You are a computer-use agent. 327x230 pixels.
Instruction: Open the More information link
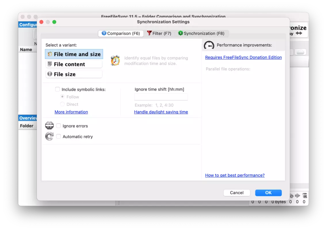coord(71,112)
